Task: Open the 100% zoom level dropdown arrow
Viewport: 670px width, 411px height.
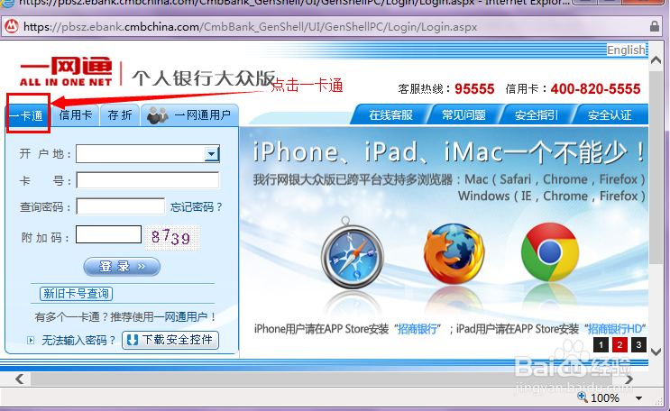Action: [638, 398]
